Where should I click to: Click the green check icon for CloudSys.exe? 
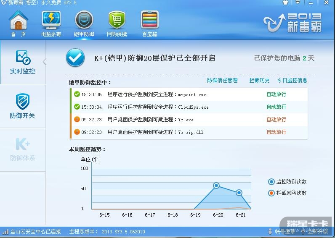[77, 107]
